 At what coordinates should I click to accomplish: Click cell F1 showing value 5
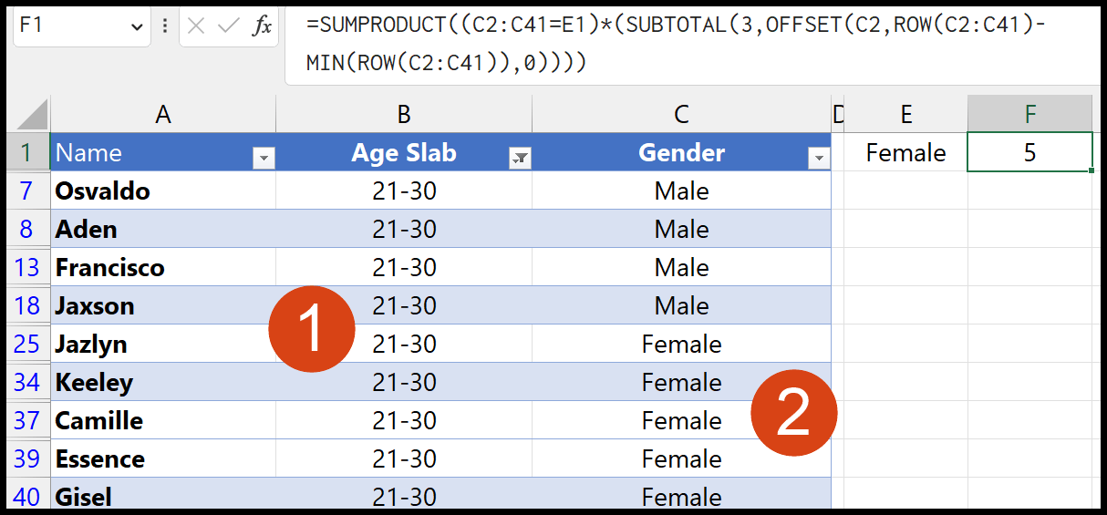[x=1029, y=152]
